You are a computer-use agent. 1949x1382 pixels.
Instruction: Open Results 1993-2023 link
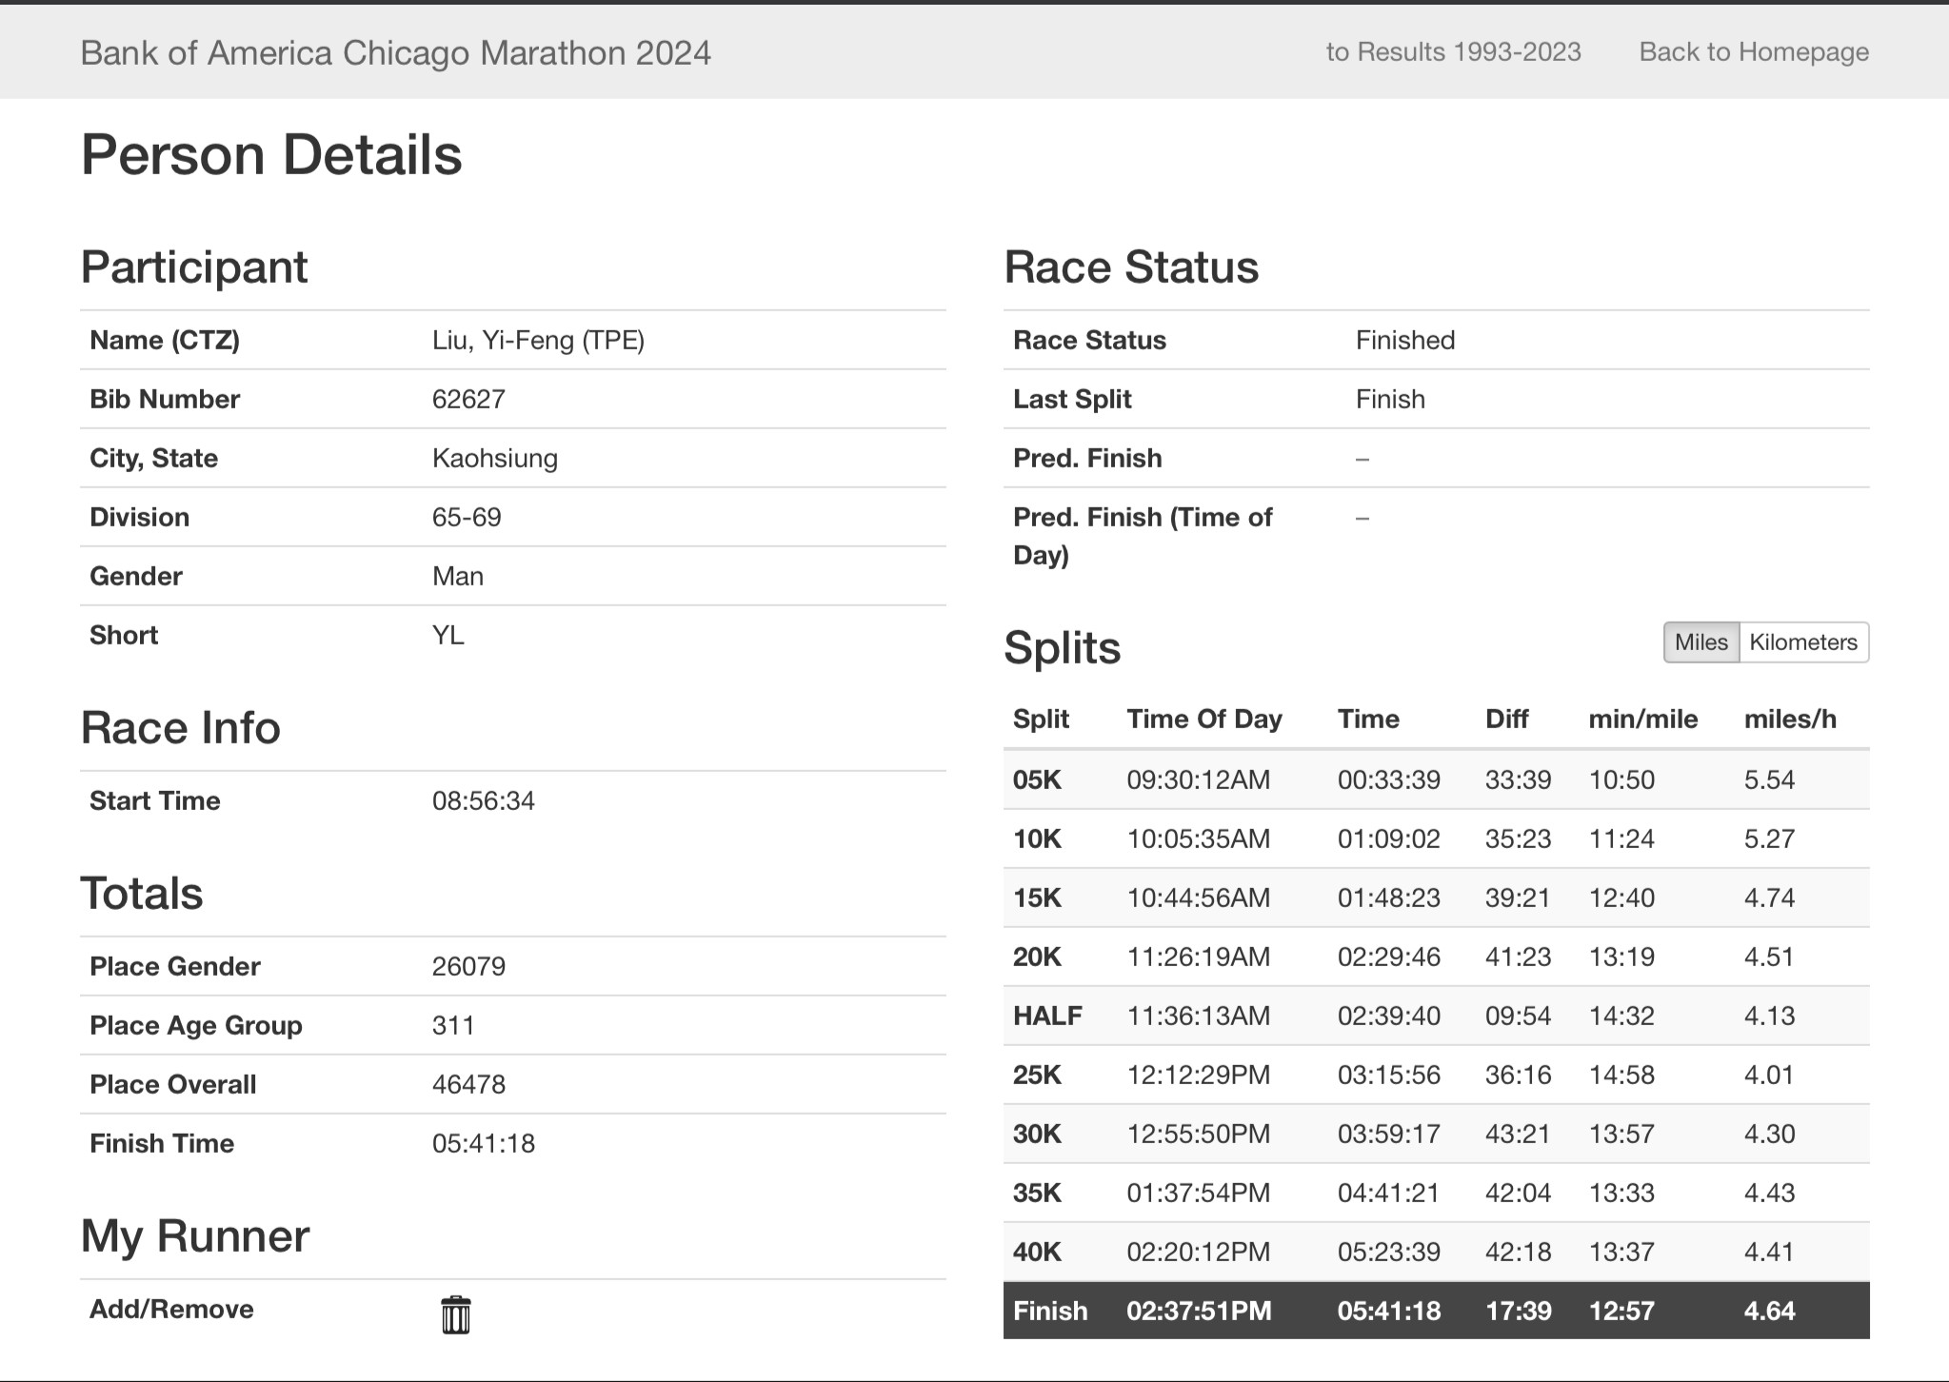(x=1453, y=51)
